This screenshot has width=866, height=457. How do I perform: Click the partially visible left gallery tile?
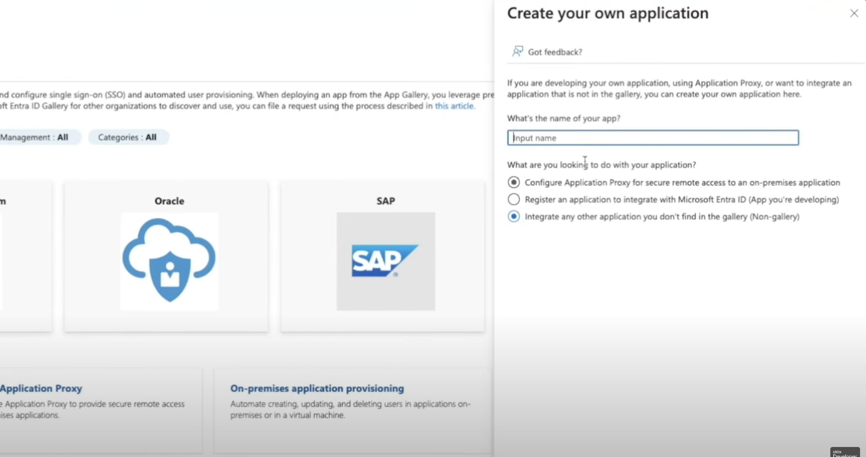[26, 260]
